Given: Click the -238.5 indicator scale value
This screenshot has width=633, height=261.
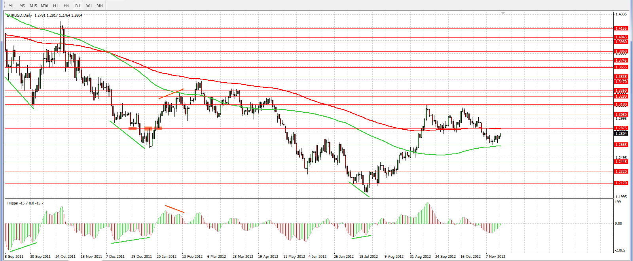Looking at the screenshot, I should click(620, 250).
